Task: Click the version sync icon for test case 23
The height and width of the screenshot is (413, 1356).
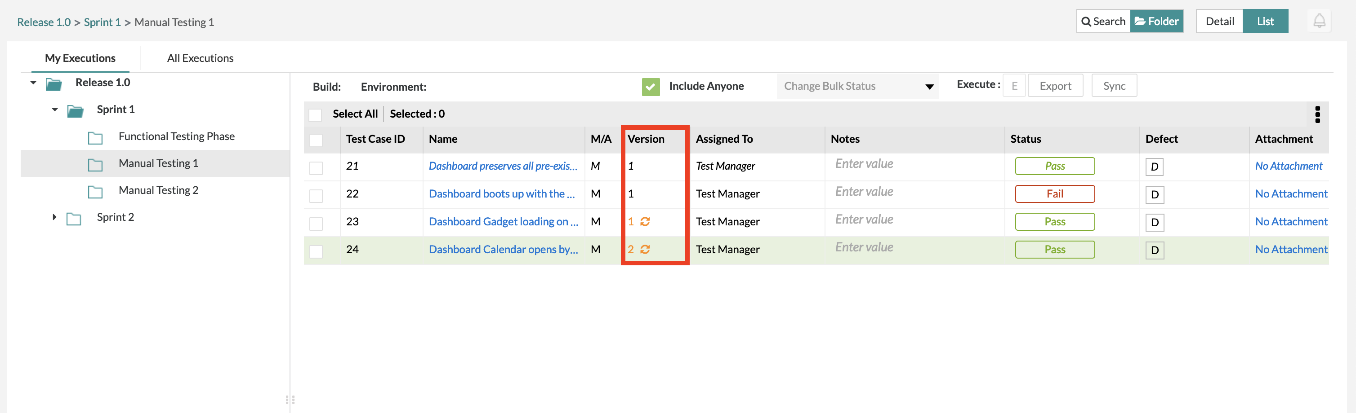Action: pos(645,222)
